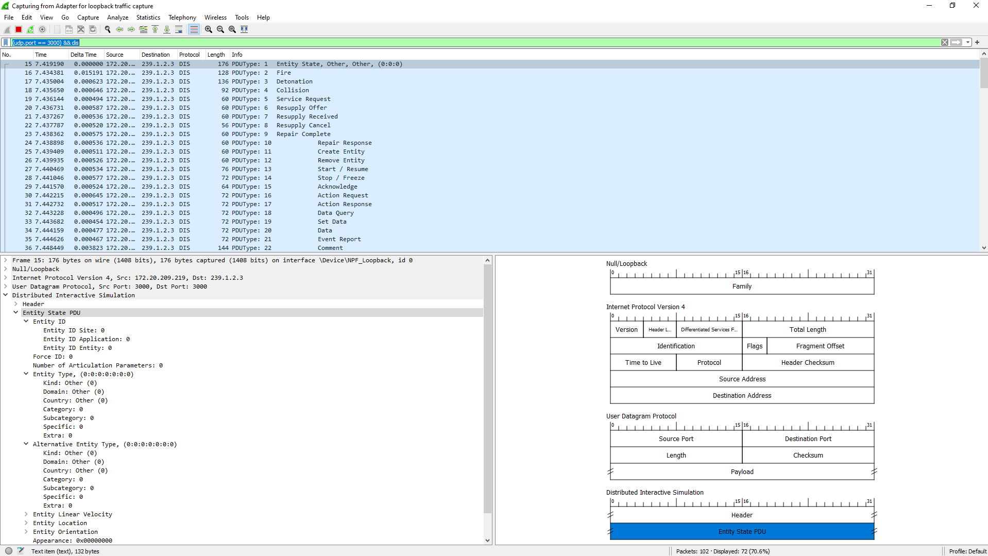
Task: Add a filter button with plus
Action: pos(977,42)
